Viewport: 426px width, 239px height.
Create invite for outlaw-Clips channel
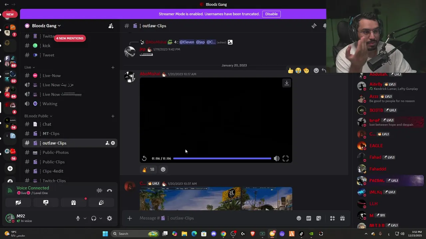107,143
